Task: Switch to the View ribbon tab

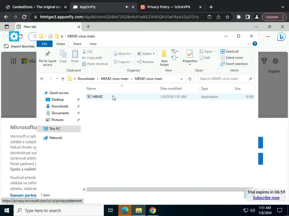Action: pos(93,44)
